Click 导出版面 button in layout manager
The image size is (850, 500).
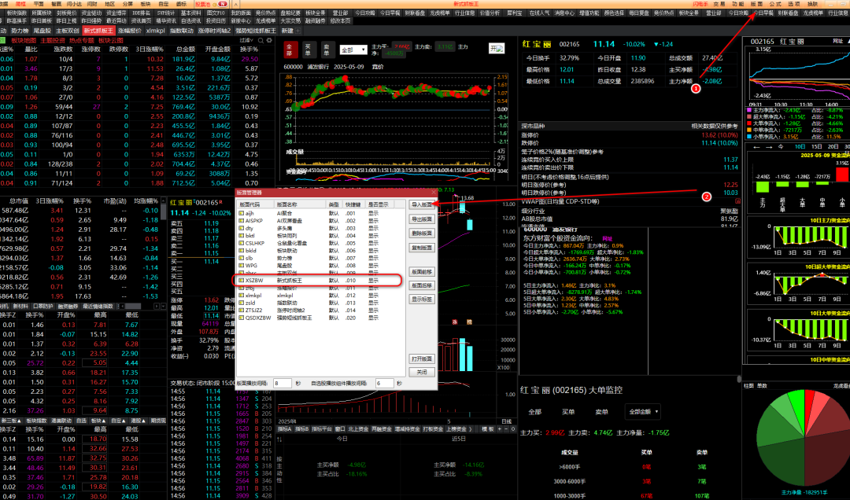point(422,219)
